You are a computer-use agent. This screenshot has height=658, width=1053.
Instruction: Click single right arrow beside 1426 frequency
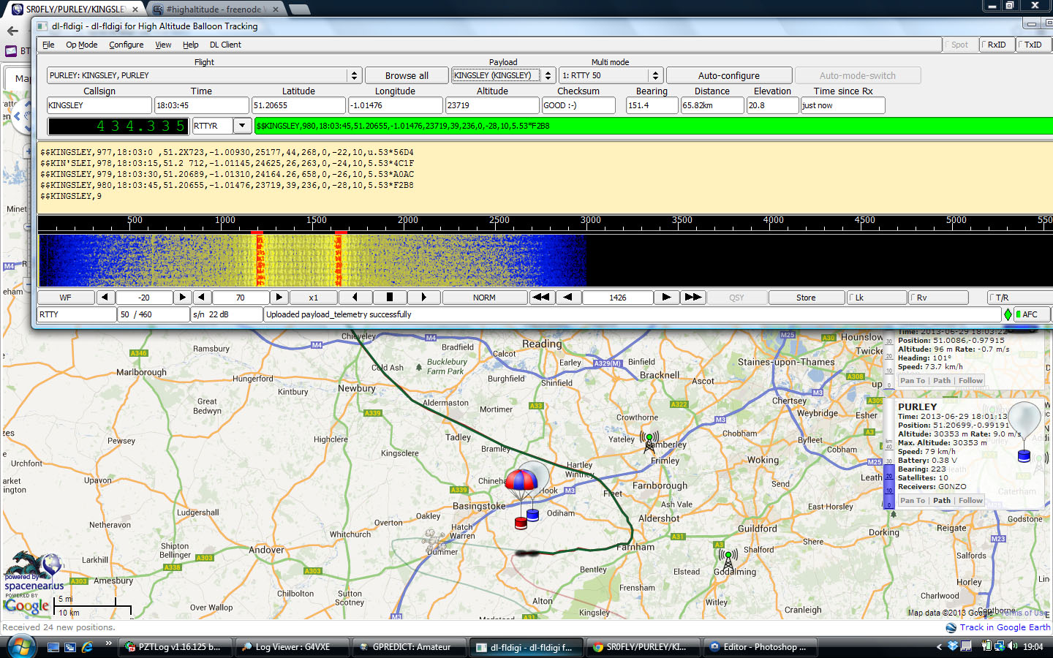(x=666, y=298)
